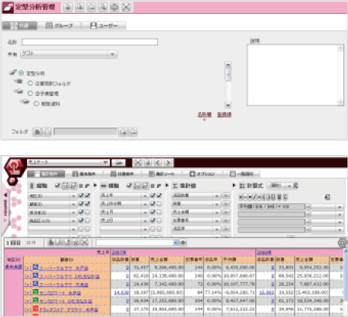Select the ②予実管理 folder radio button
348x317 pixels.
coord(30,94)
